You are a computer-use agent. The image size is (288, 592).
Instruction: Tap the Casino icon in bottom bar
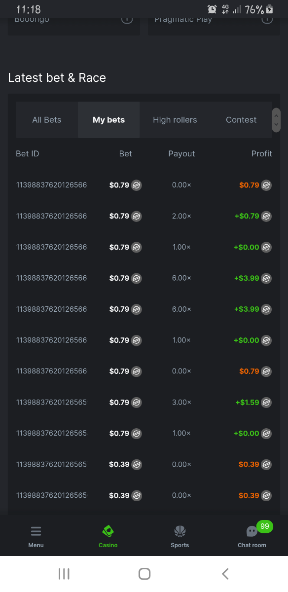coord(108,531)
